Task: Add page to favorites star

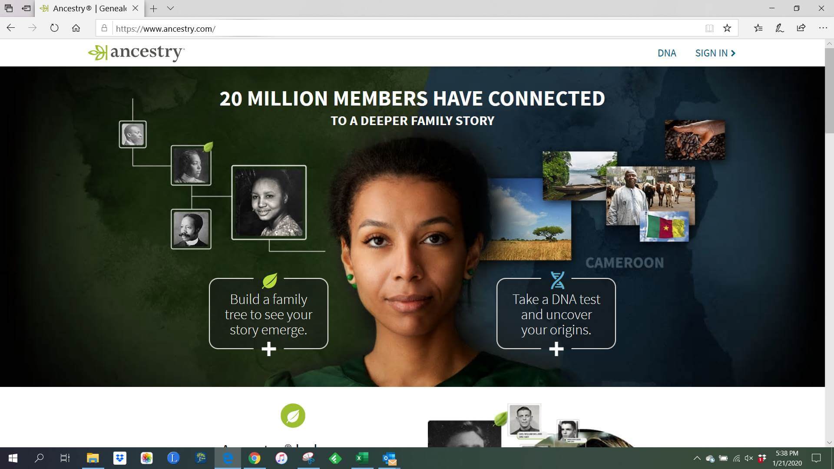Action: click(727, 28)
